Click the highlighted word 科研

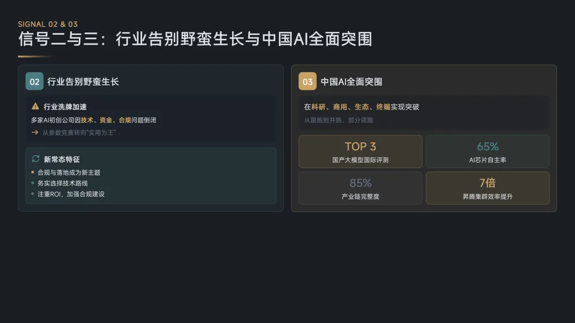tap(318, 107)
